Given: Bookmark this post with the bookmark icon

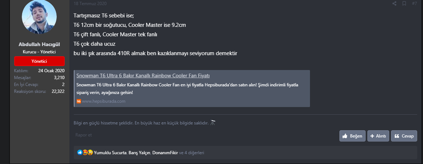Looking at the screenshot, I should click(x=404, y=4).
